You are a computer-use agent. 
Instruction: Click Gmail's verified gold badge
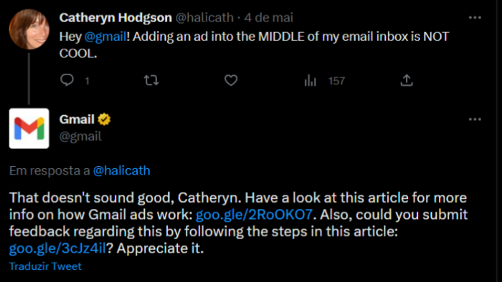pos(104,120)
